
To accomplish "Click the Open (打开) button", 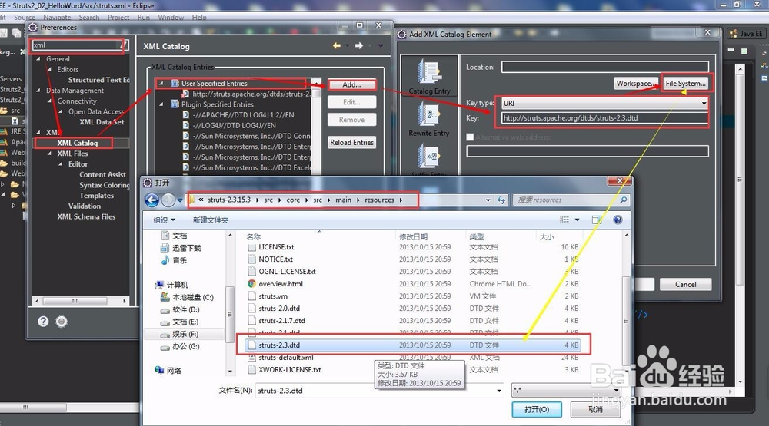I will click(537, 409).
